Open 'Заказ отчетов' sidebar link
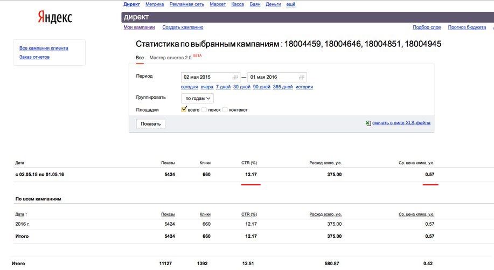This screenshot has height=270, width=494. pyautogui.click(x=34, y=57)
